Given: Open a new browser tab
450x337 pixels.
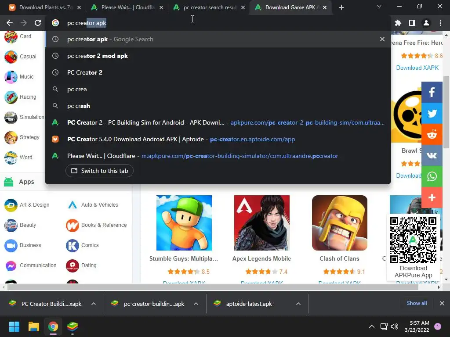Looking at the screenshot, I should click(x=341, y=7).
